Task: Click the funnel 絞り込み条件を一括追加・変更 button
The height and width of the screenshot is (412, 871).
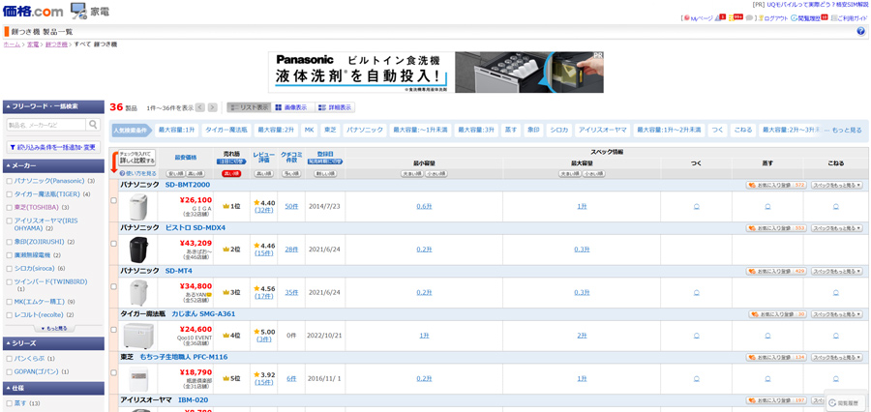Action: [x=53, y=148]
